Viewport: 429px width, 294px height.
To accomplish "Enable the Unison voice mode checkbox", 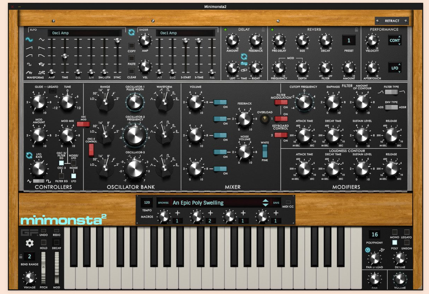I will [x=407, y=242].
